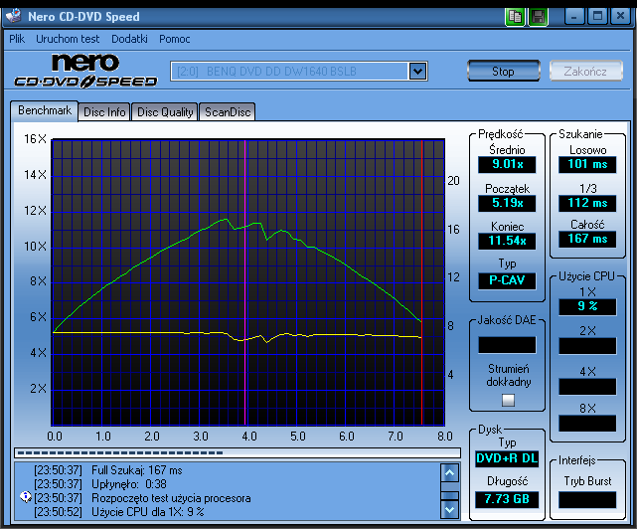Image resolution: width=637 pixels, height=529 pixels.
Task: Minimize the Nero CD-DVD Speed window
Action: pos(574,17)
